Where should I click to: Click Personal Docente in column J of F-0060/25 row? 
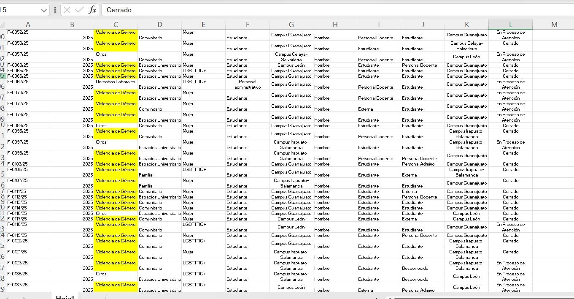[423, 65]
